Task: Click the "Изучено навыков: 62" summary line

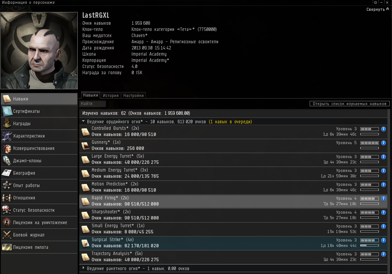Action: [136, 113]
